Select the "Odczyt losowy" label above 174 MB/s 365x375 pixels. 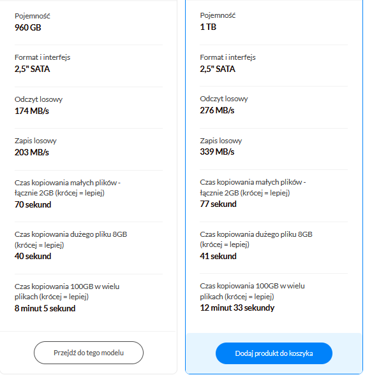click(x=38, y=99)
